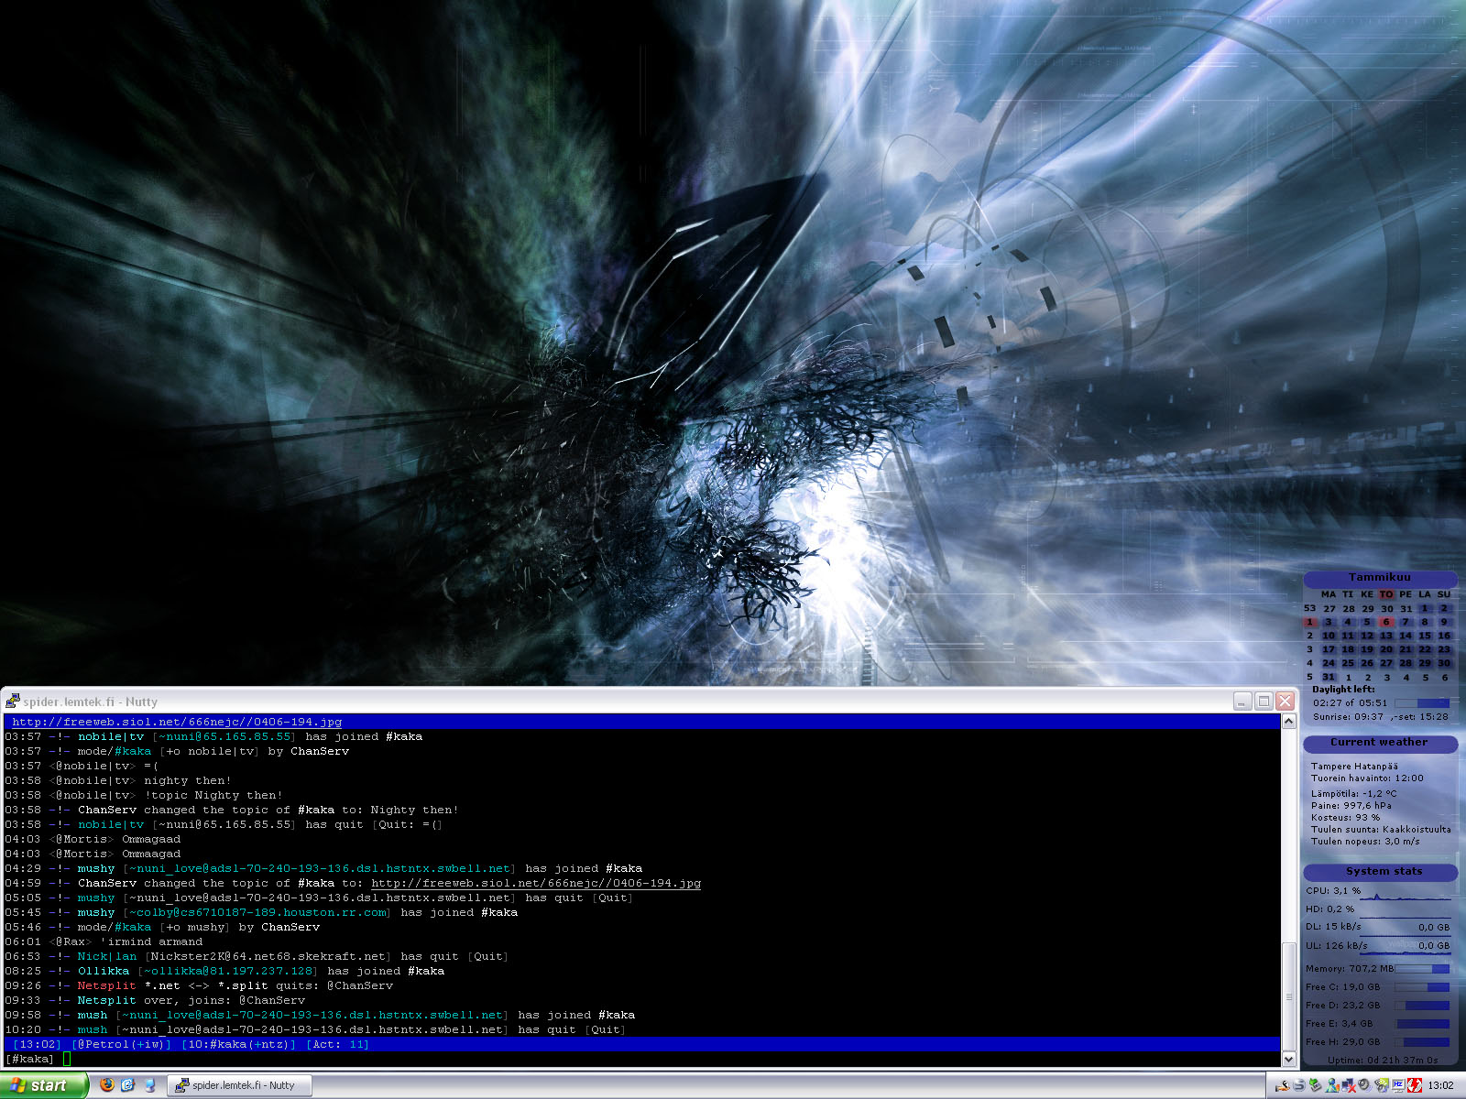Click the [10:#kaka(+ntz)] status entry
Viewport: 1466px width, 1099px height.
coord(238,1044)
